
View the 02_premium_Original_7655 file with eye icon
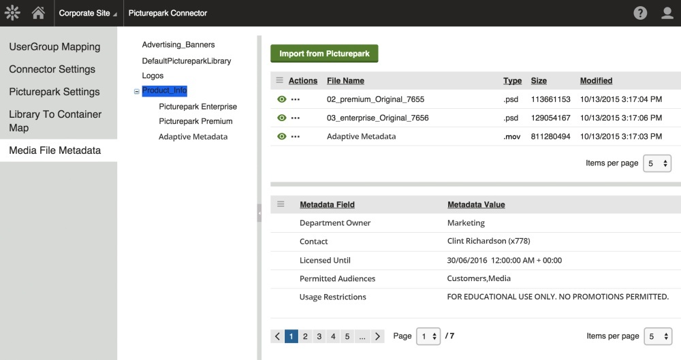coord(281,99)
